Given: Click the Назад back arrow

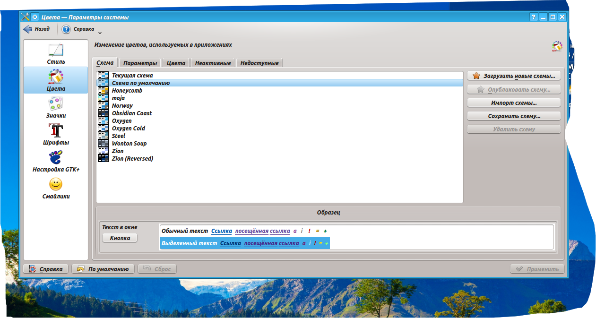Looking at the screenshot, I should [37, 29].
